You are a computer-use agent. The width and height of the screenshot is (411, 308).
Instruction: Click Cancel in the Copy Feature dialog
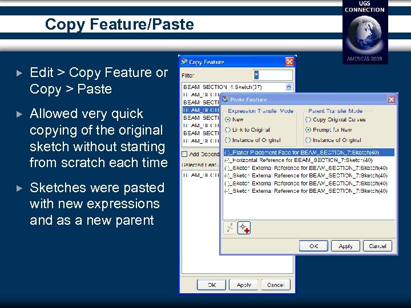pyautogui.click(x=276, y=285)
